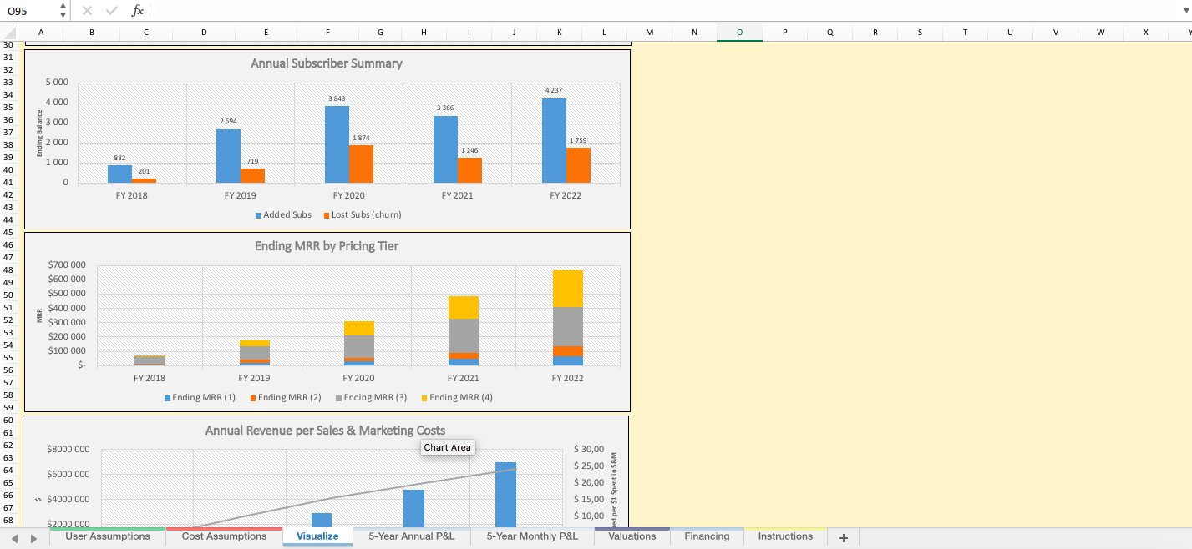Switch to the User Assumptions sheet
The image size is (1192, 549).
coord(108,536)
